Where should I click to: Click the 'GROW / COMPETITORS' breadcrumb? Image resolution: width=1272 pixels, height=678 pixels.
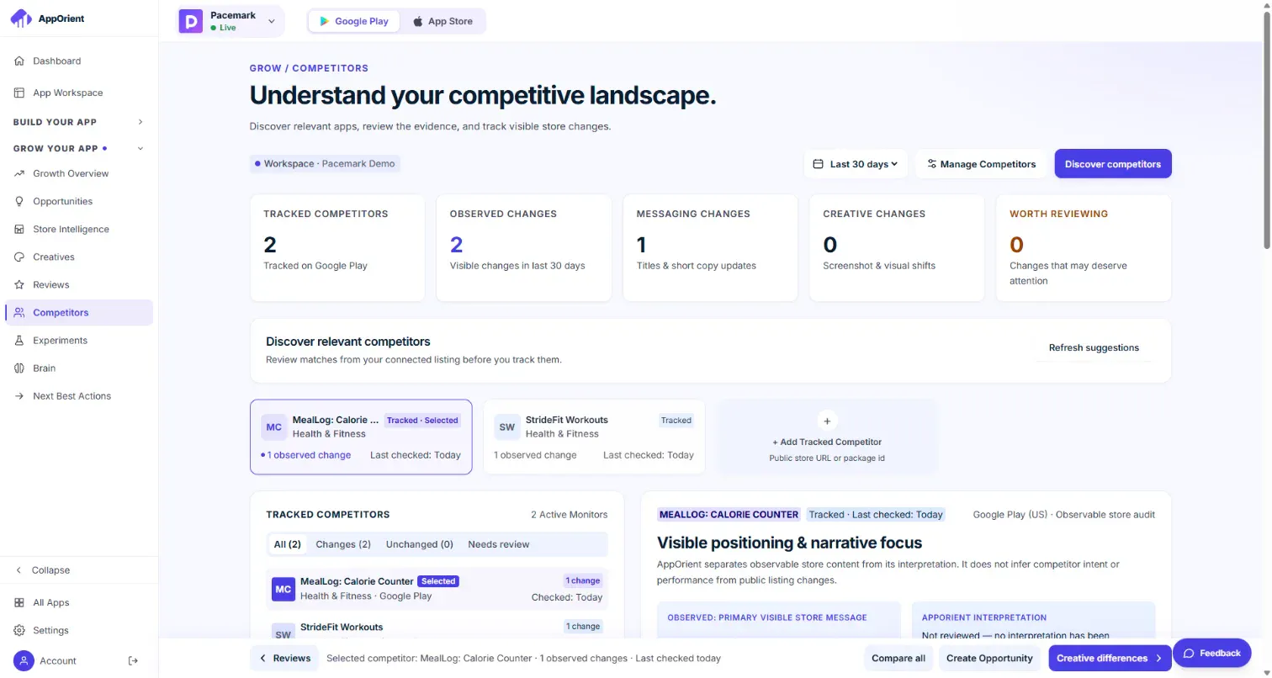point(309,68)
